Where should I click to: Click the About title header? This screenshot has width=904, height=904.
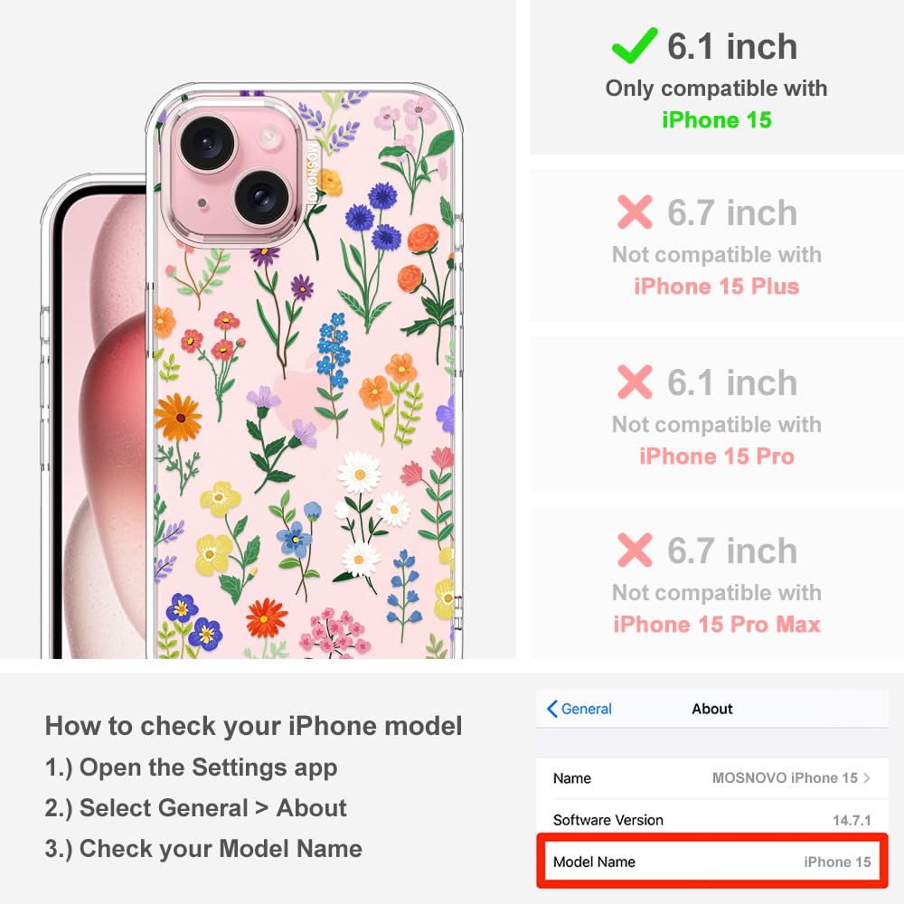click(712, 709)
